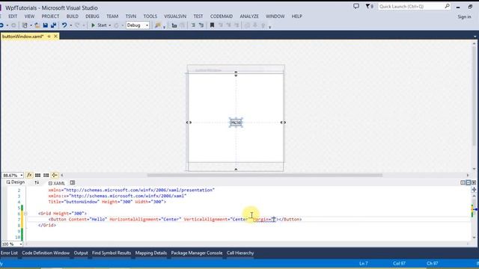
Task: Open the EDIT menu
Action: pyautogui.click(x=13, y=16)
